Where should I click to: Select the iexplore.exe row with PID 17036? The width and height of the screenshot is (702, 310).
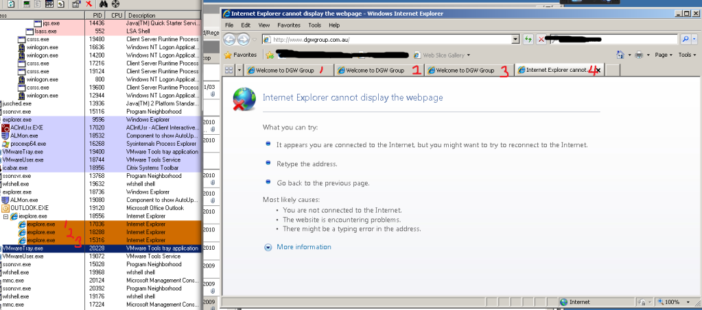tap(101, 224)
